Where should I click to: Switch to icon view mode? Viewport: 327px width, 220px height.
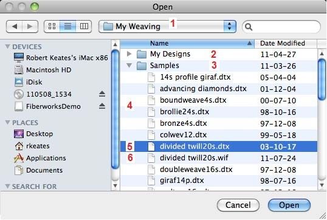coord(52,27)
